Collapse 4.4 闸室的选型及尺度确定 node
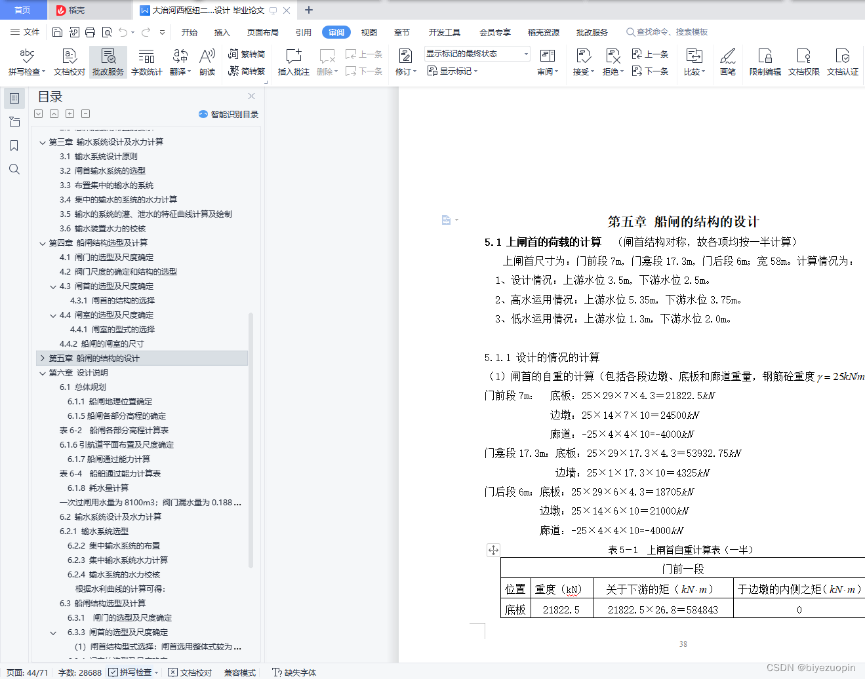The image size is (865, 679). (x=53, y=315)
